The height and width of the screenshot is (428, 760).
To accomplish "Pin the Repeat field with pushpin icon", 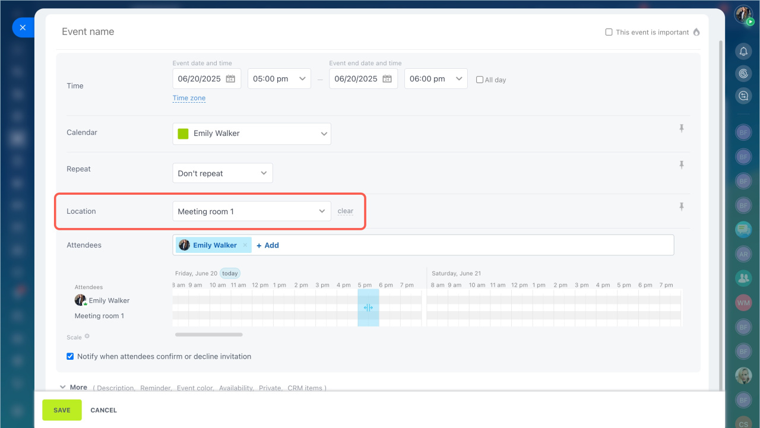I will click(682, 165).
